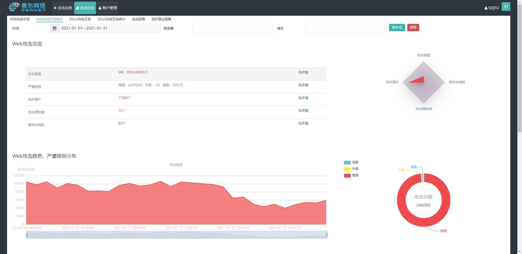Click the logout icon beside SDJTU
522x254 pixels.
pyautogui.click(x=506, y=7)
